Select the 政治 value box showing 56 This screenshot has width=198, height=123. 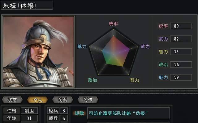point(181,64)
